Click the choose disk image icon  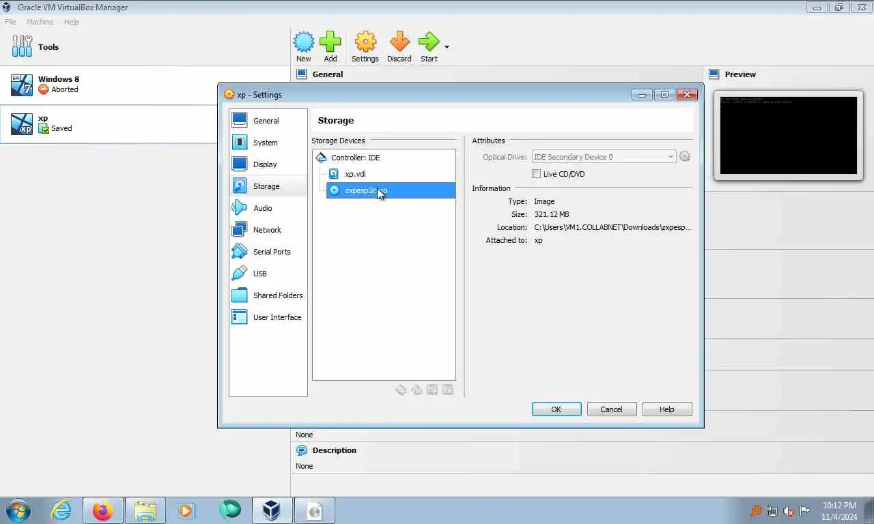point(685,157)
